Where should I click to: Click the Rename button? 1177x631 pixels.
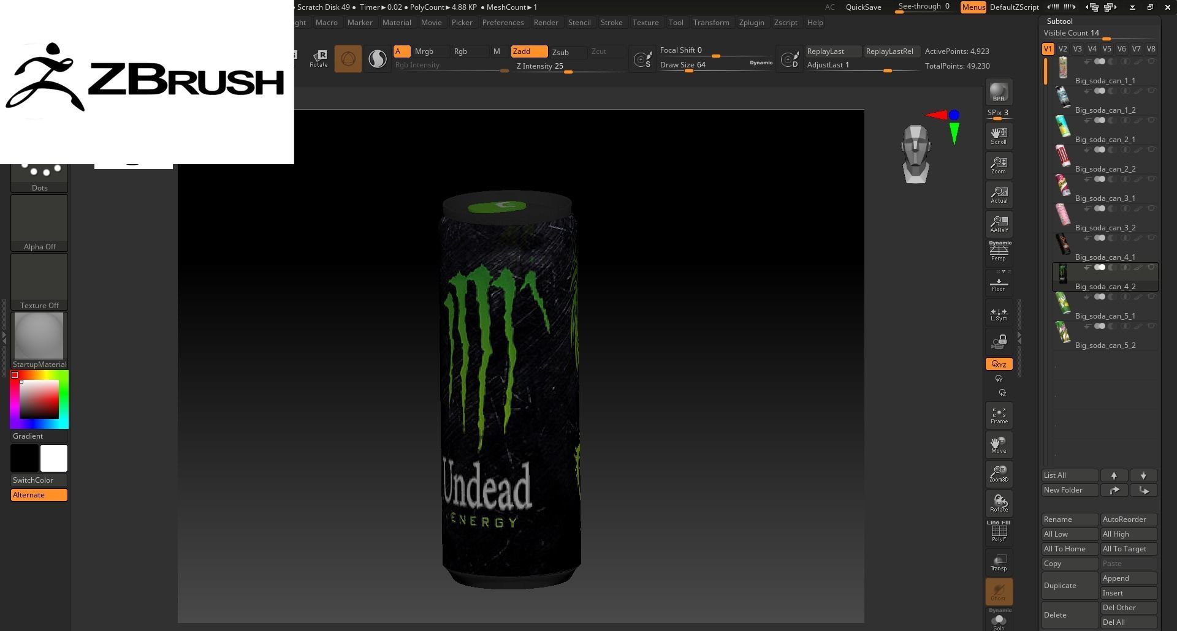1070,520
